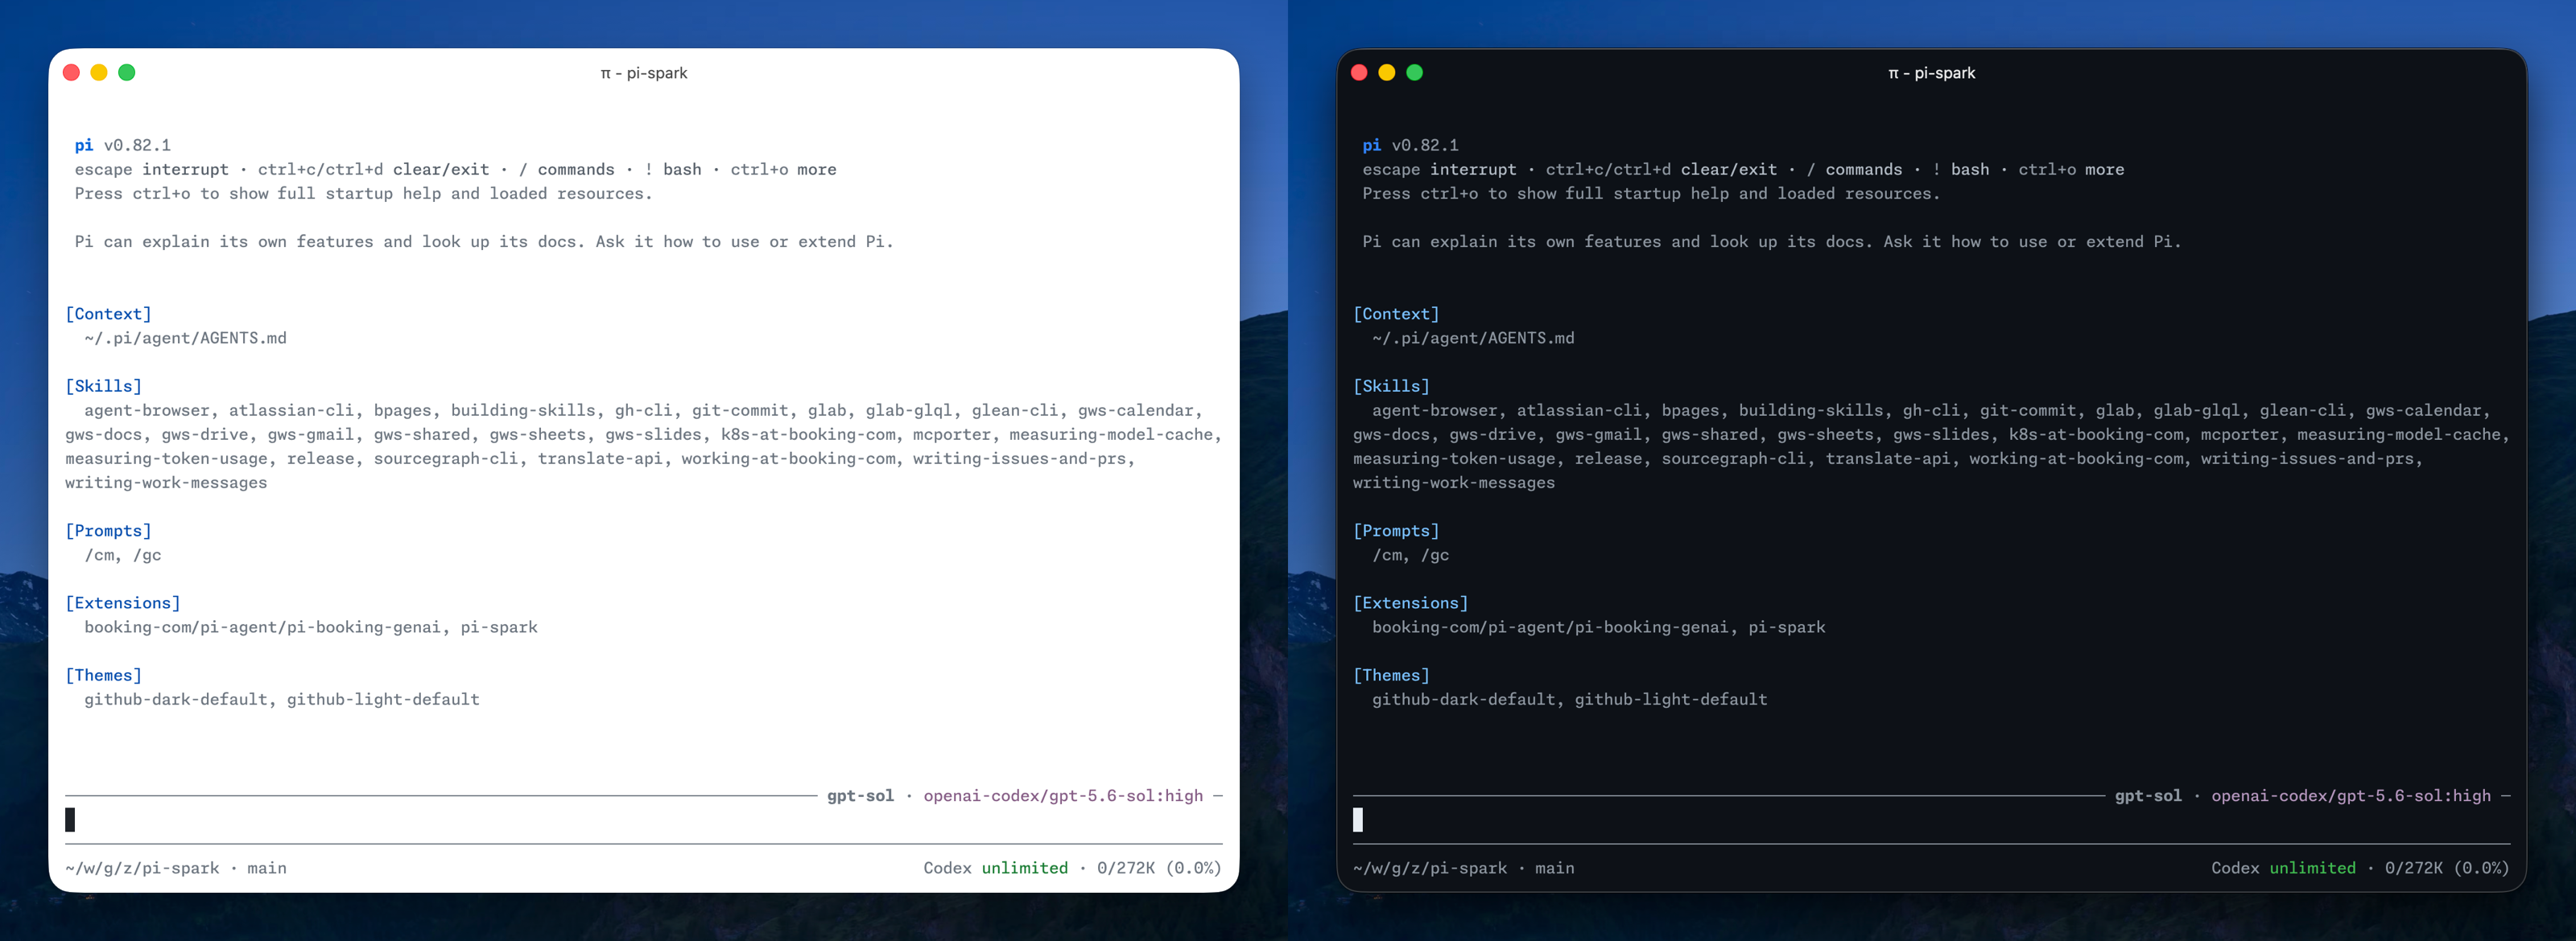
Task: Click 'github-light-default' theme in dark window
Action: tap(1672, 699)
